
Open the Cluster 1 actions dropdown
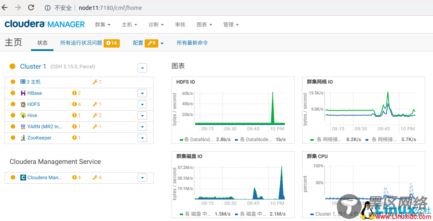[142, 67]
